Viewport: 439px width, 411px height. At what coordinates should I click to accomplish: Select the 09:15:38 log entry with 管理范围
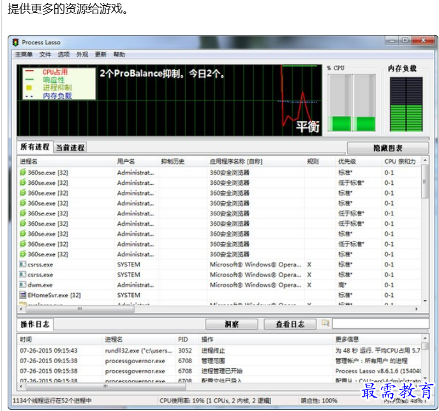click(219, 361)
